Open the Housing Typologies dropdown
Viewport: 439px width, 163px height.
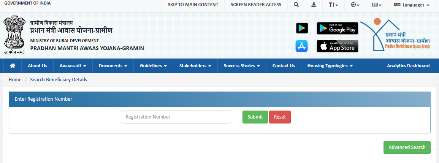tap(330, 66)
